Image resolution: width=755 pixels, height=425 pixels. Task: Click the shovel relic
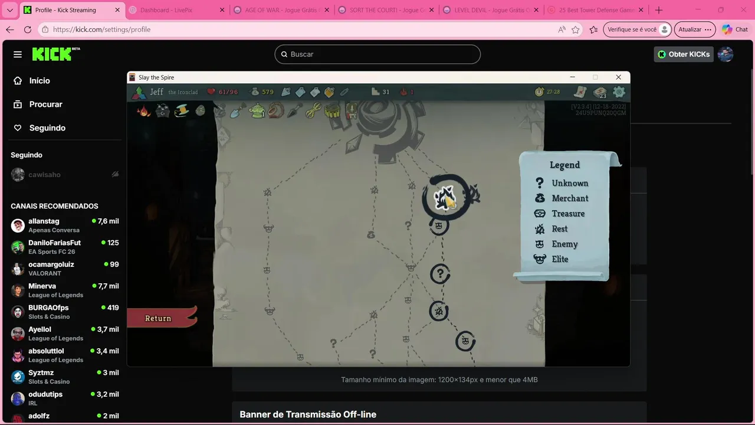coord(238,110)
